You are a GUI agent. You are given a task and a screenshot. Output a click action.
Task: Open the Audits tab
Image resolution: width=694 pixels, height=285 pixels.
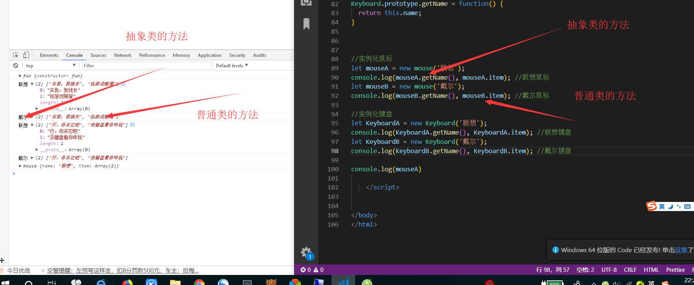(x=259, y=55)
